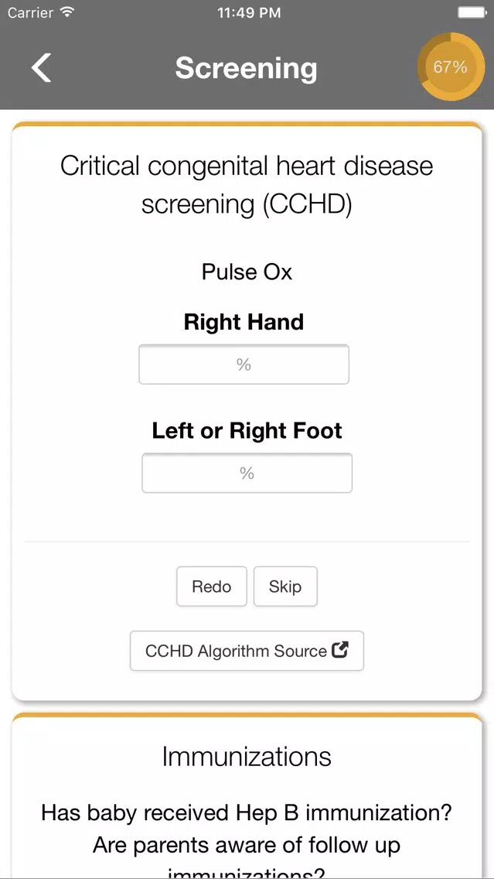Open the Immunizations card heading
494x879 pixels.
coord(247,756)
